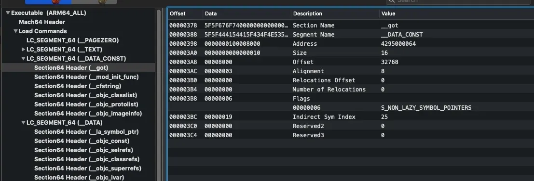Open Section64 Header (__la_symbol_ptr)
This screenshot has height=181, width=534.
[x=86, y=132]
